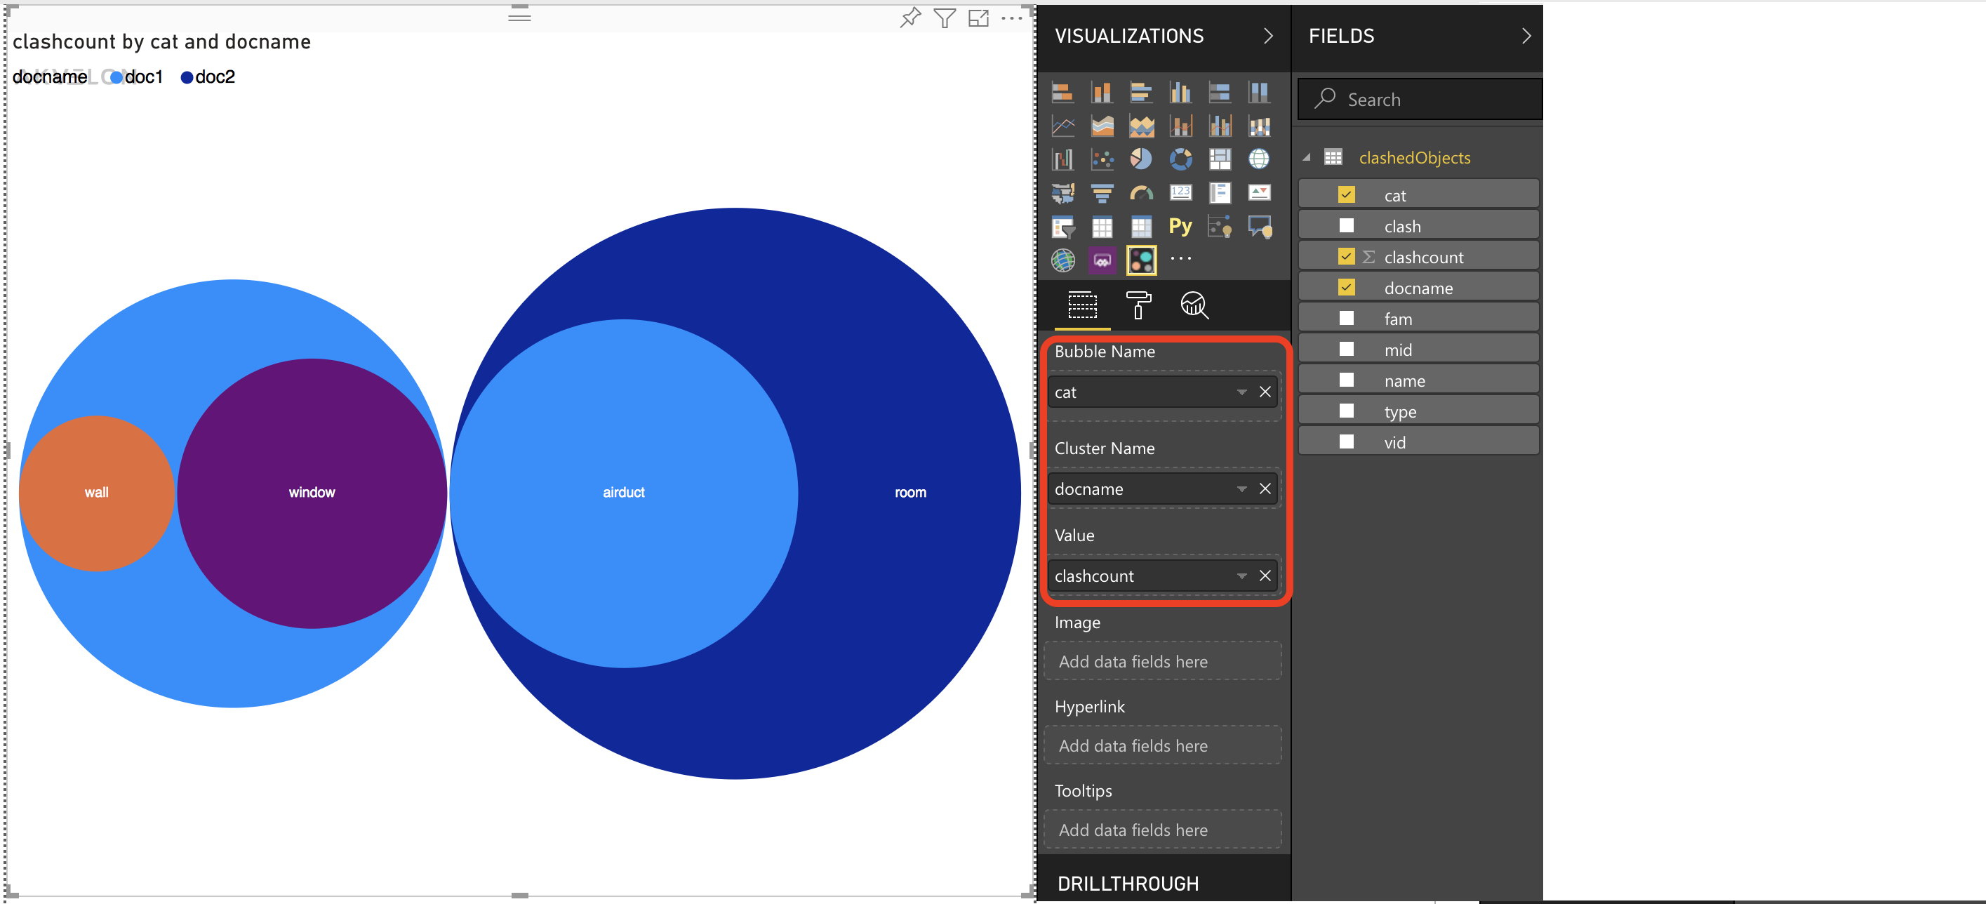Viewport: 1986px width, 904px height.
Task: Select the donut chart visual
Action: click(x=1180, y=159)
